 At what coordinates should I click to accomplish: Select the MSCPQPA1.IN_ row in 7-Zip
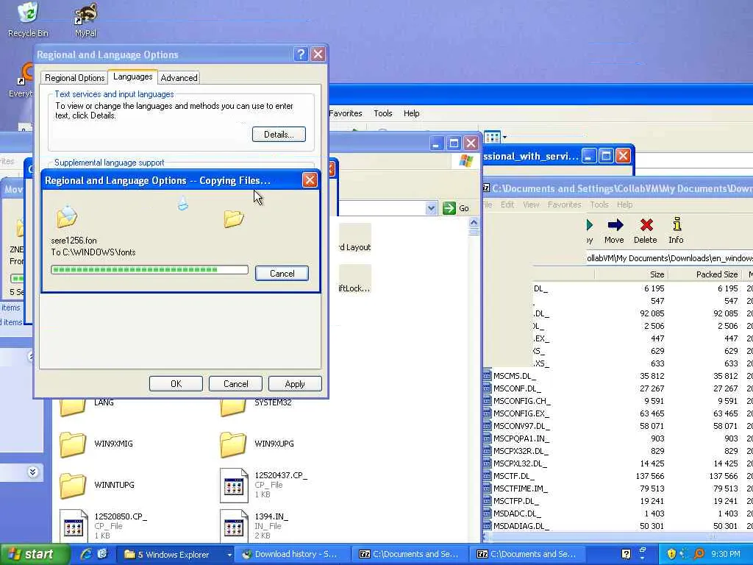pos(617,438)
